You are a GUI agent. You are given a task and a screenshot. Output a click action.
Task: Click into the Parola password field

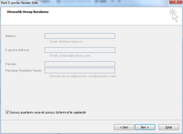tap(80, 64)
